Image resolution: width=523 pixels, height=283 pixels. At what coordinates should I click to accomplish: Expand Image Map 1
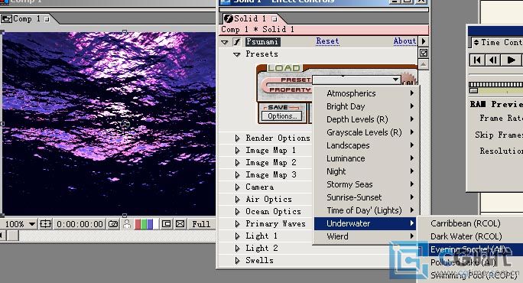(x=237, y=151)
